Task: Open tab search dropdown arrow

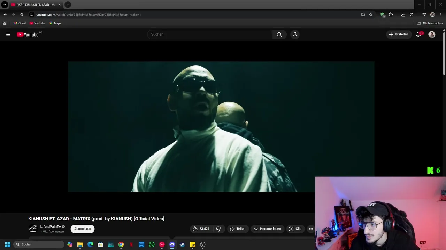Action: (5, 5)
